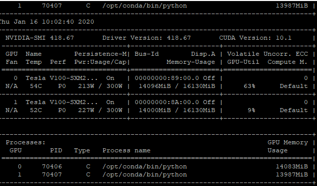Select the timestamp 'Thu Jan 16 10:02:40 2020'
Viewport: 317px width, 186px height.
[47, 22]
